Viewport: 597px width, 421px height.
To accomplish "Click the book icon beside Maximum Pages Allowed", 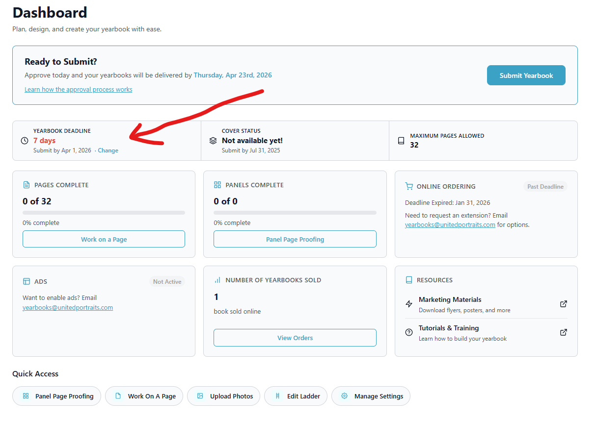I will click(401, 141).
